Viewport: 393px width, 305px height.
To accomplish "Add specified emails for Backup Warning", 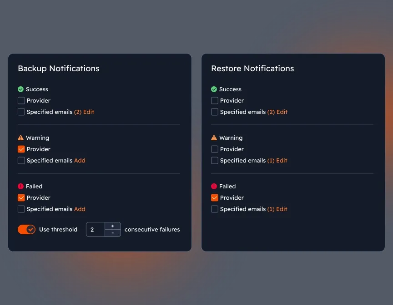I will (x=80, y=160).
